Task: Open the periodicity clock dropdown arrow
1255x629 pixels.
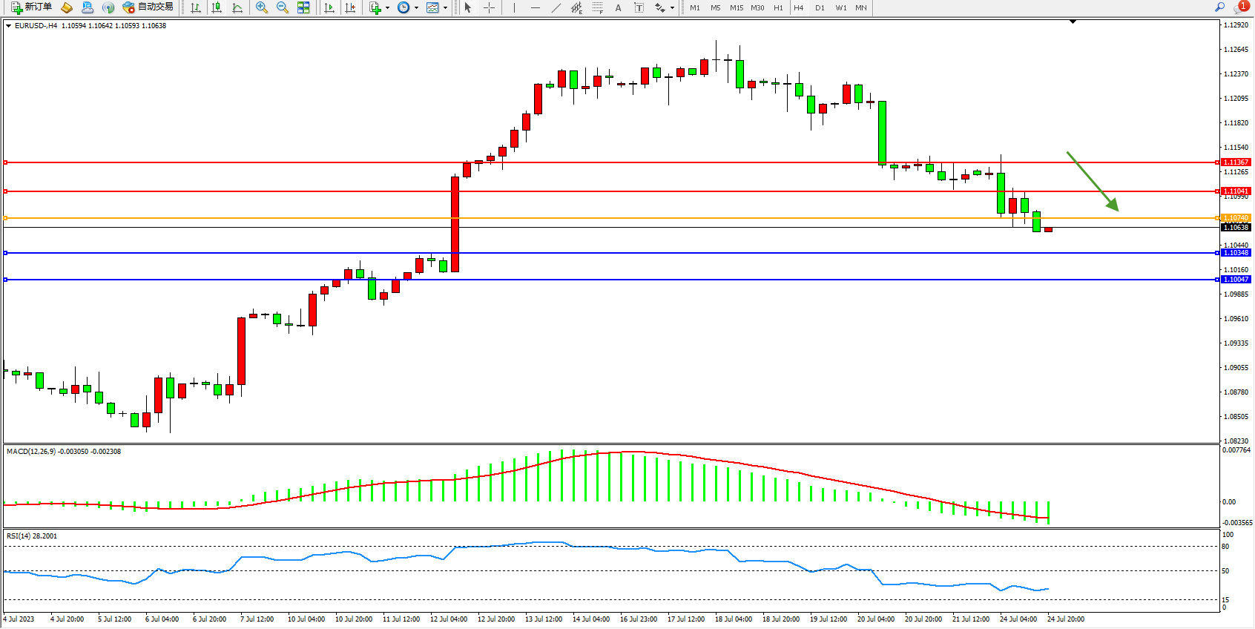Action: click(416, 7)
